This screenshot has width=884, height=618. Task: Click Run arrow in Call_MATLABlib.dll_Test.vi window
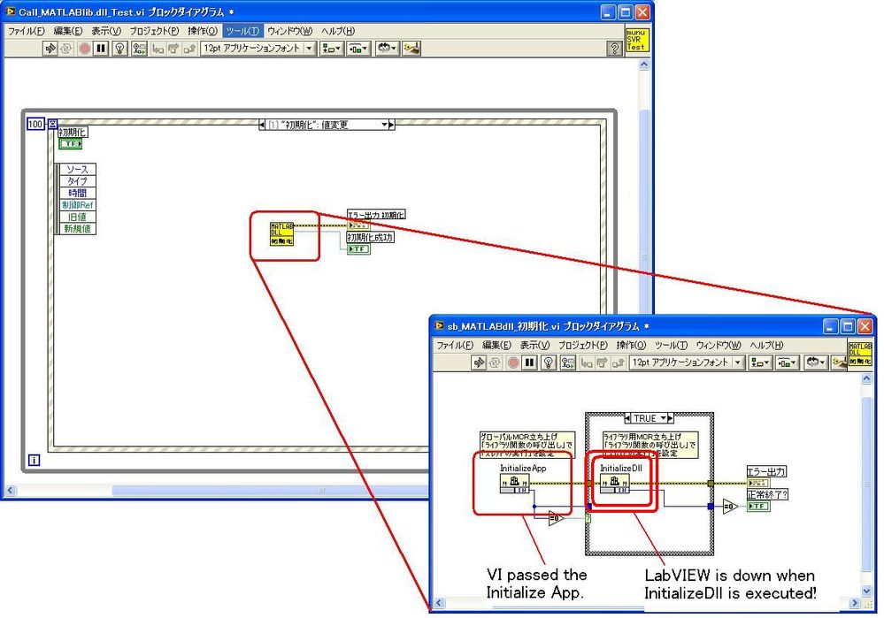[50, 49]
